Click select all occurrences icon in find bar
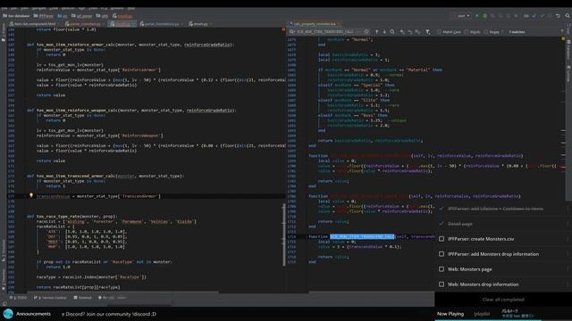This screenshot has height=321, width=572. tap(417, 32)
